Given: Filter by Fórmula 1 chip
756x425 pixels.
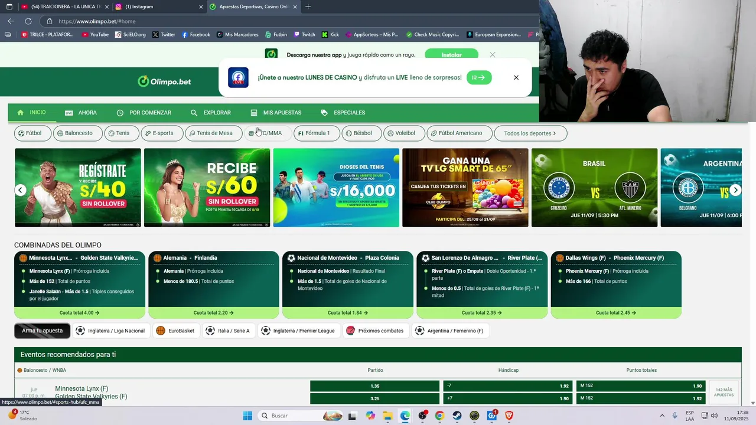Looking at the screenshot, I should [317, 133].
